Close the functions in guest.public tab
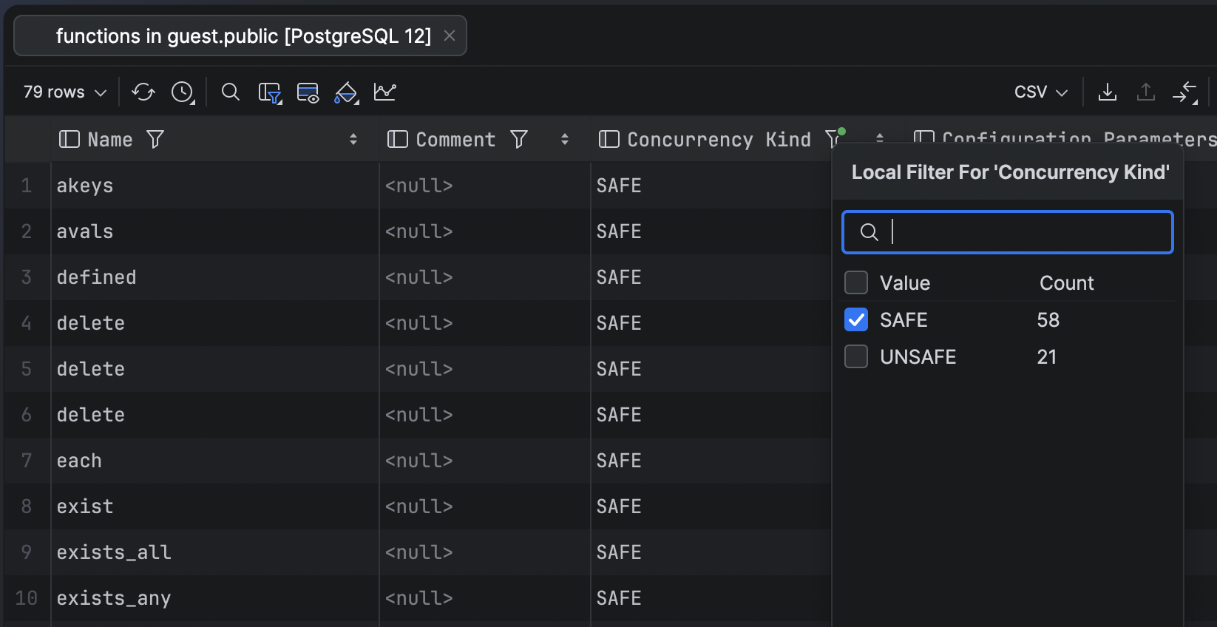This screenshot has width=1217, height=627. (450, 35)
